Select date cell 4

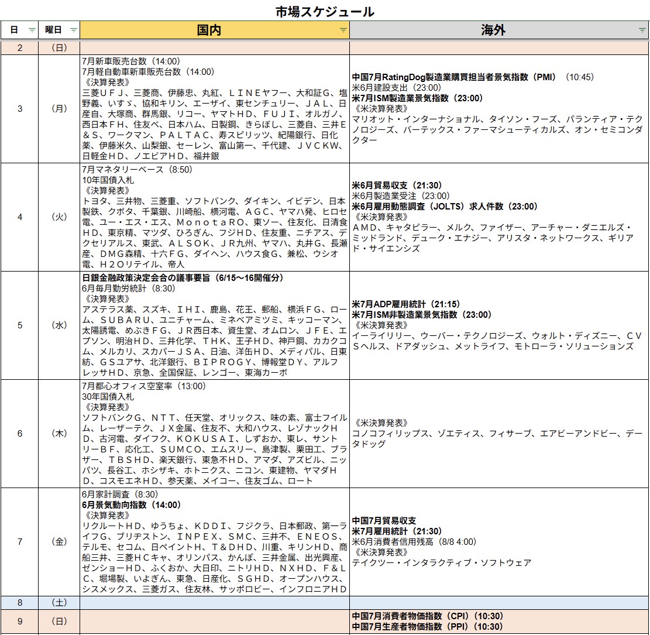(x=19, y=217)
